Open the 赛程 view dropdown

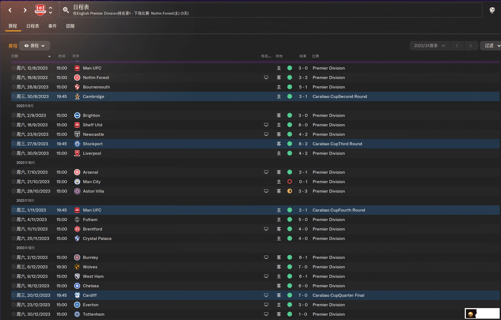pos(35,46)
